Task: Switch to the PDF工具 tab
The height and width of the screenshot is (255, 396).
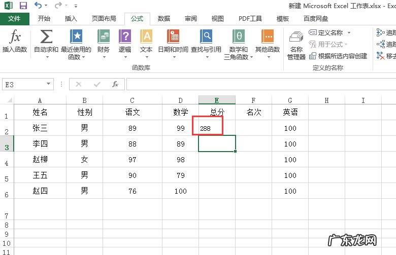Action: pos(250,19)
